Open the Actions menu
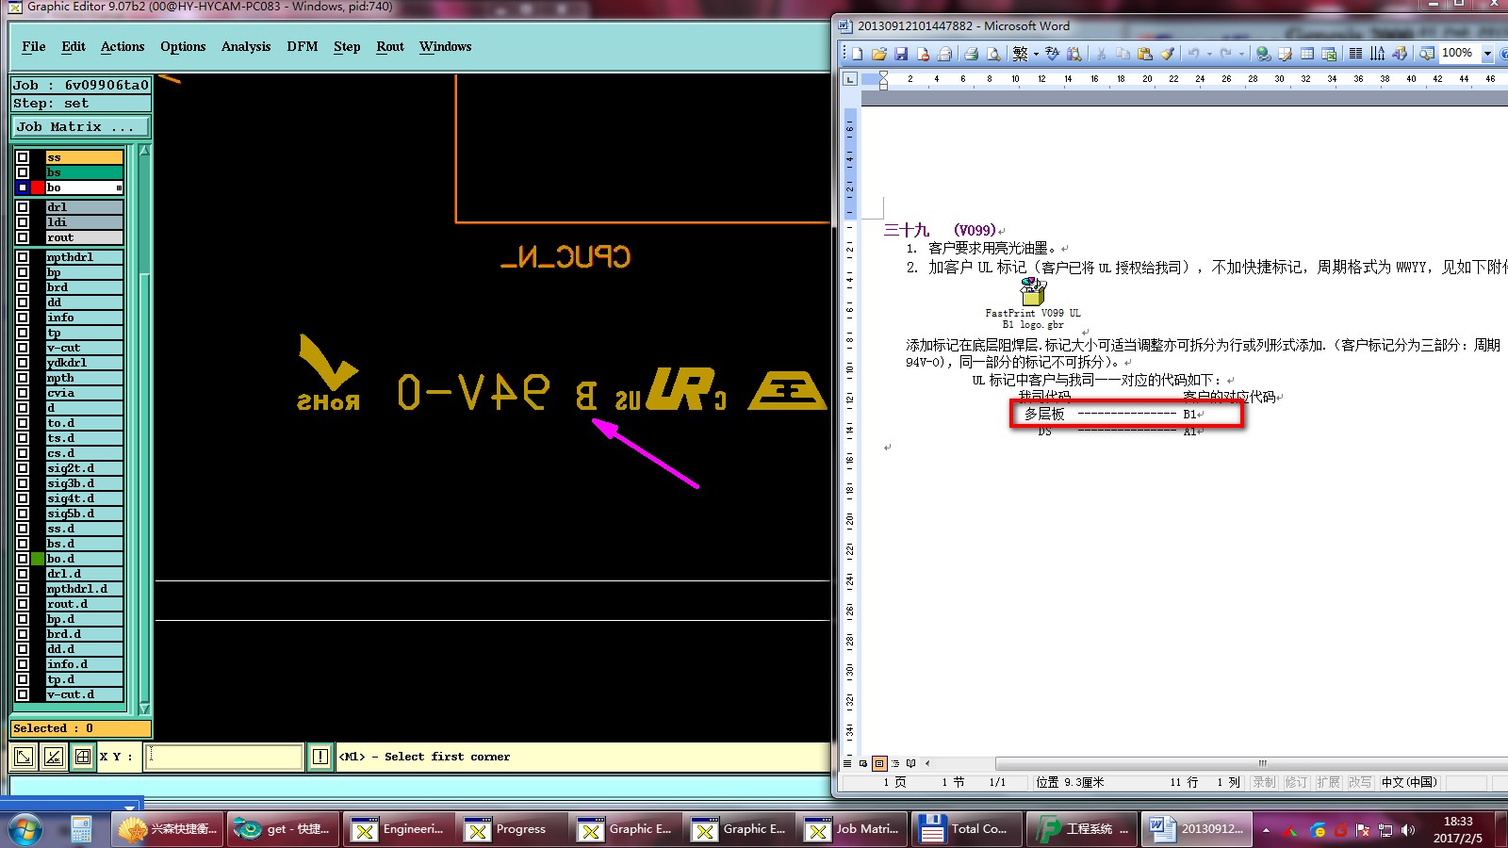The image size is (1508, 848). [123, 46]
